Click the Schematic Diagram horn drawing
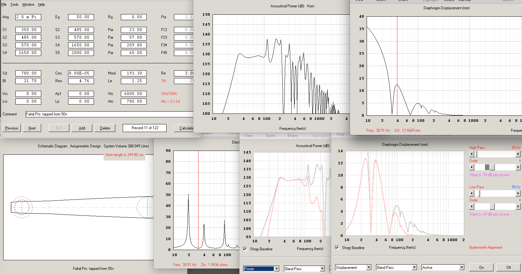 pos(78,207)
